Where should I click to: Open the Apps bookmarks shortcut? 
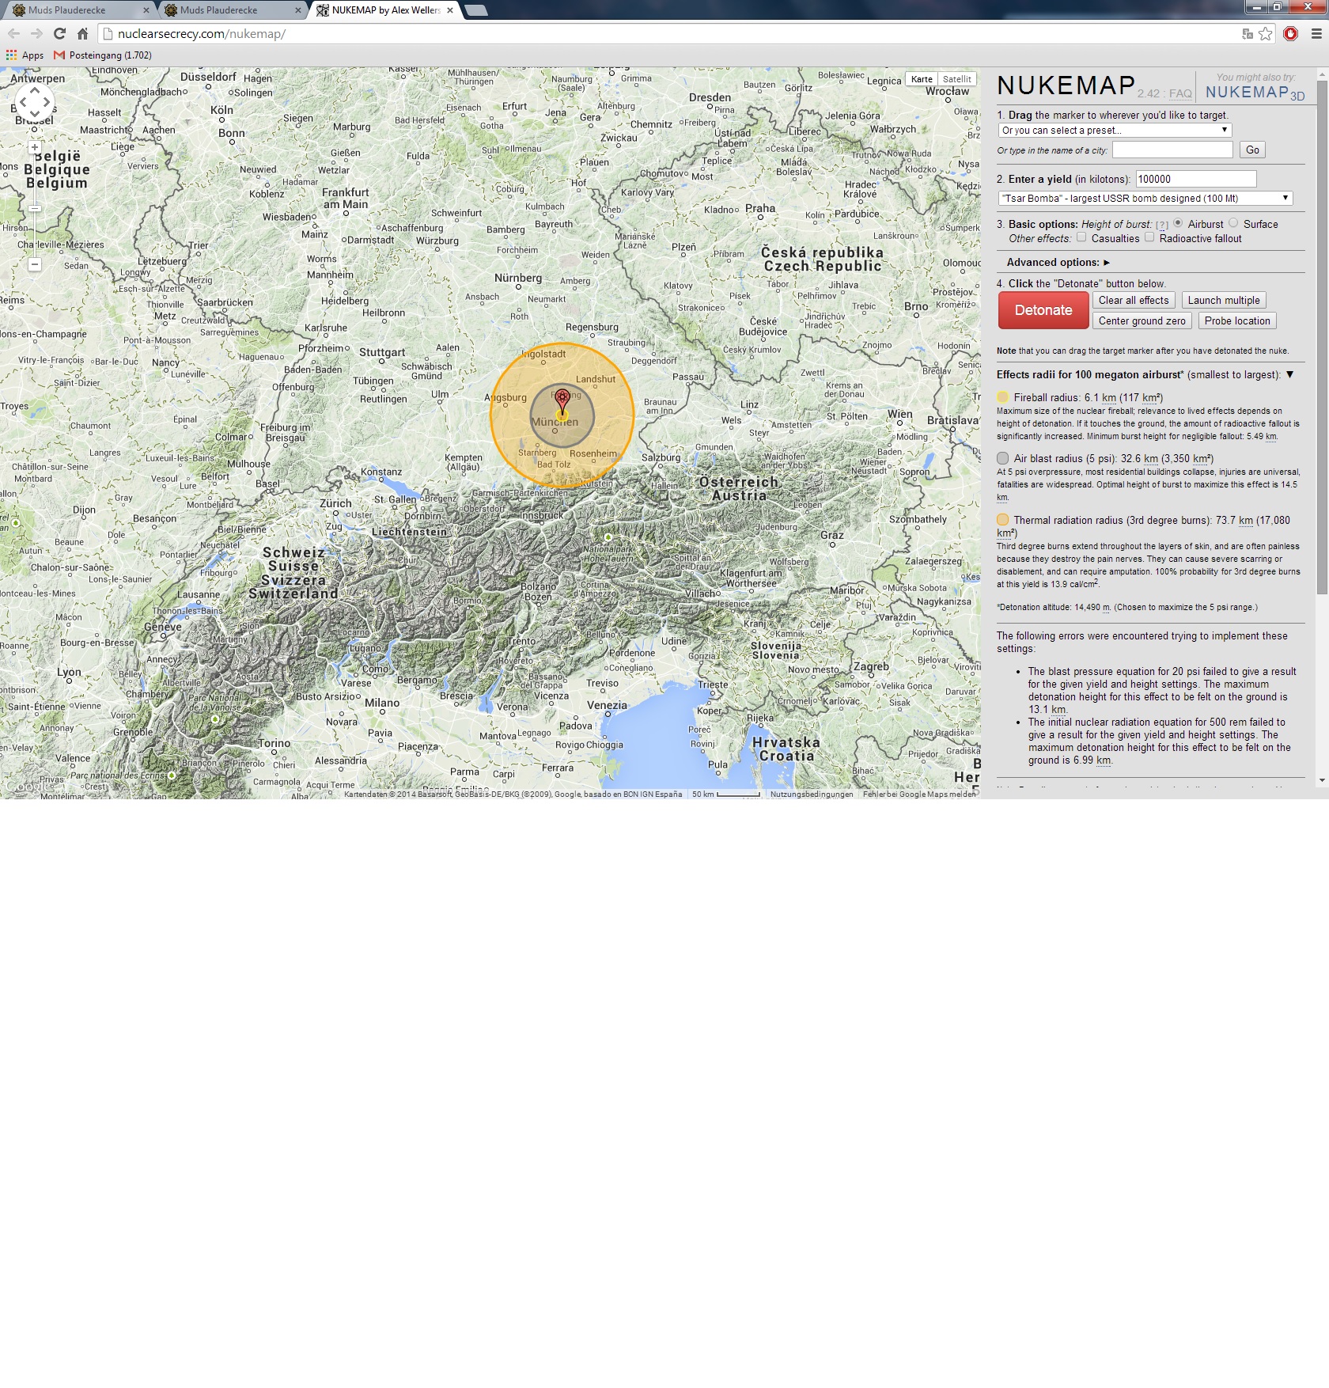point(26,55)
